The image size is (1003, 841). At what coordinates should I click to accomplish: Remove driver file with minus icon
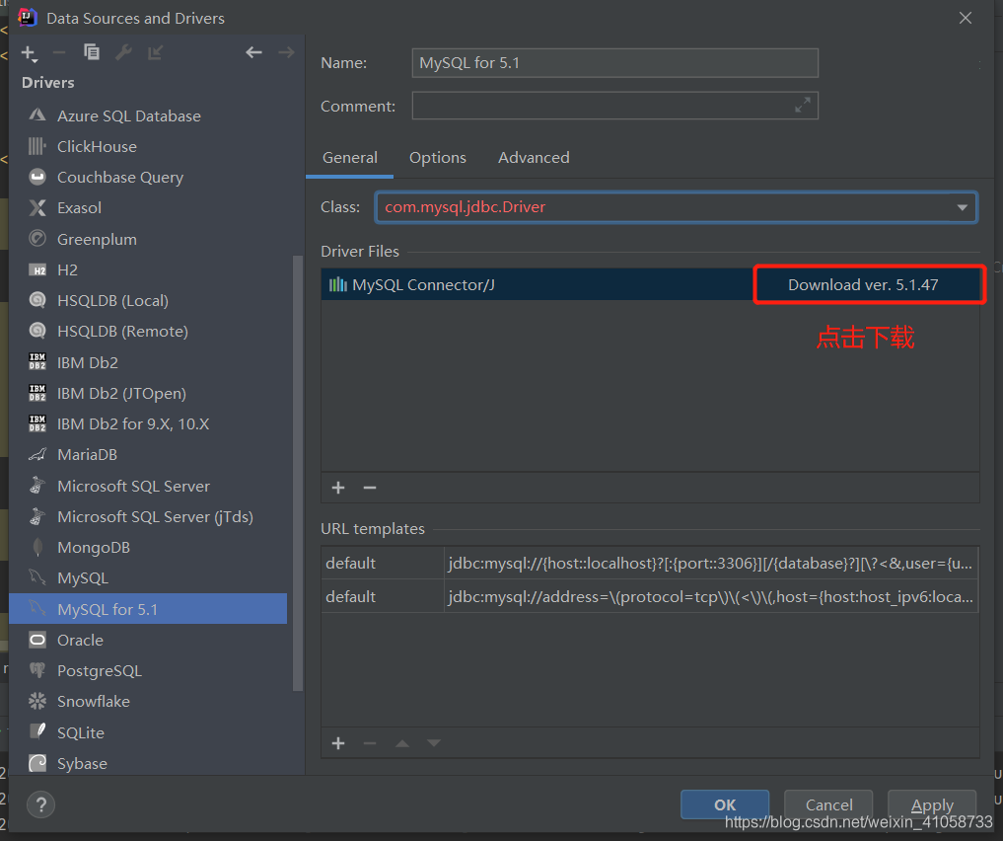pyautogui.click(x=370, y=488)
